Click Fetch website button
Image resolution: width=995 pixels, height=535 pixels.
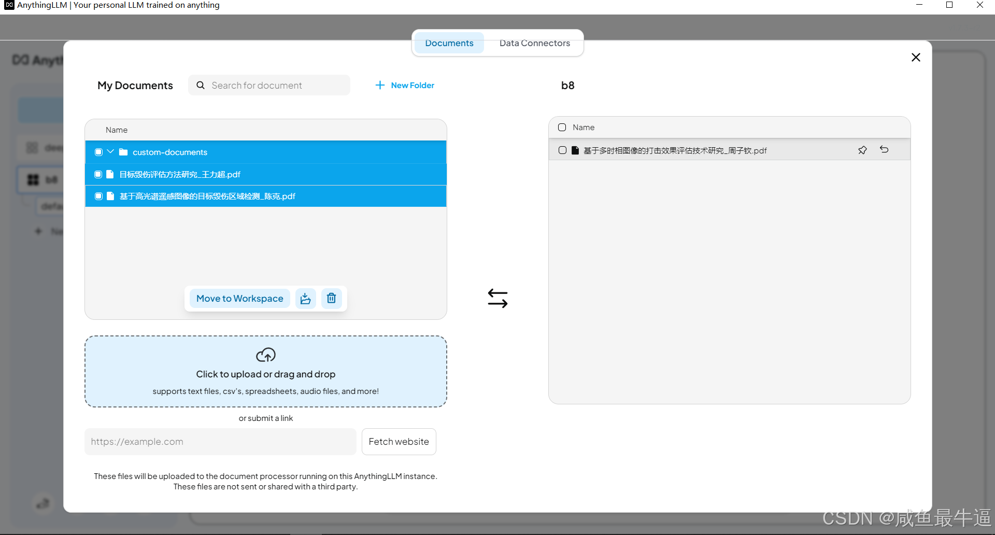tap(399, 442)
